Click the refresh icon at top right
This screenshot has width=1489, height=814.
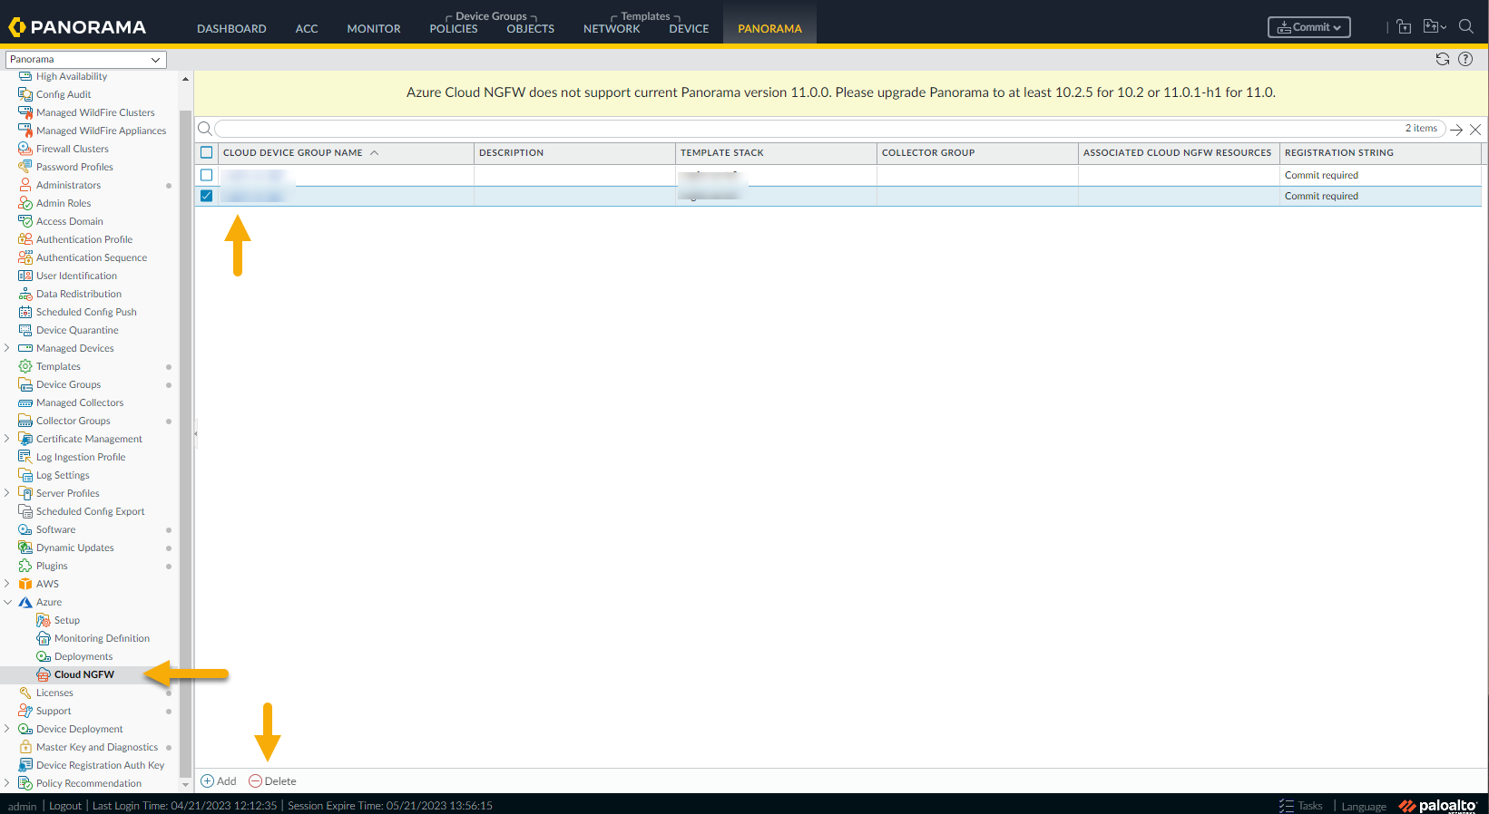[1442, 59]
